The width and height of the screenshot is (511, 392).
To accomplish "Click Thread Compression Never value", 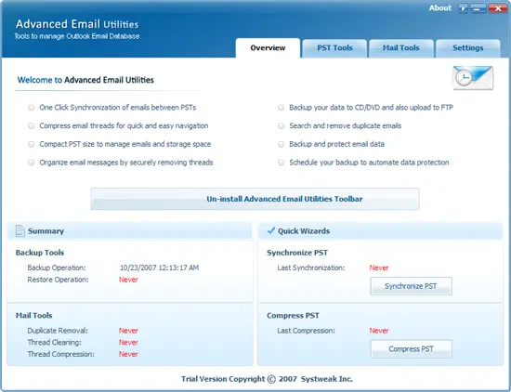I will pyautogui.click(x=128, y=354).
